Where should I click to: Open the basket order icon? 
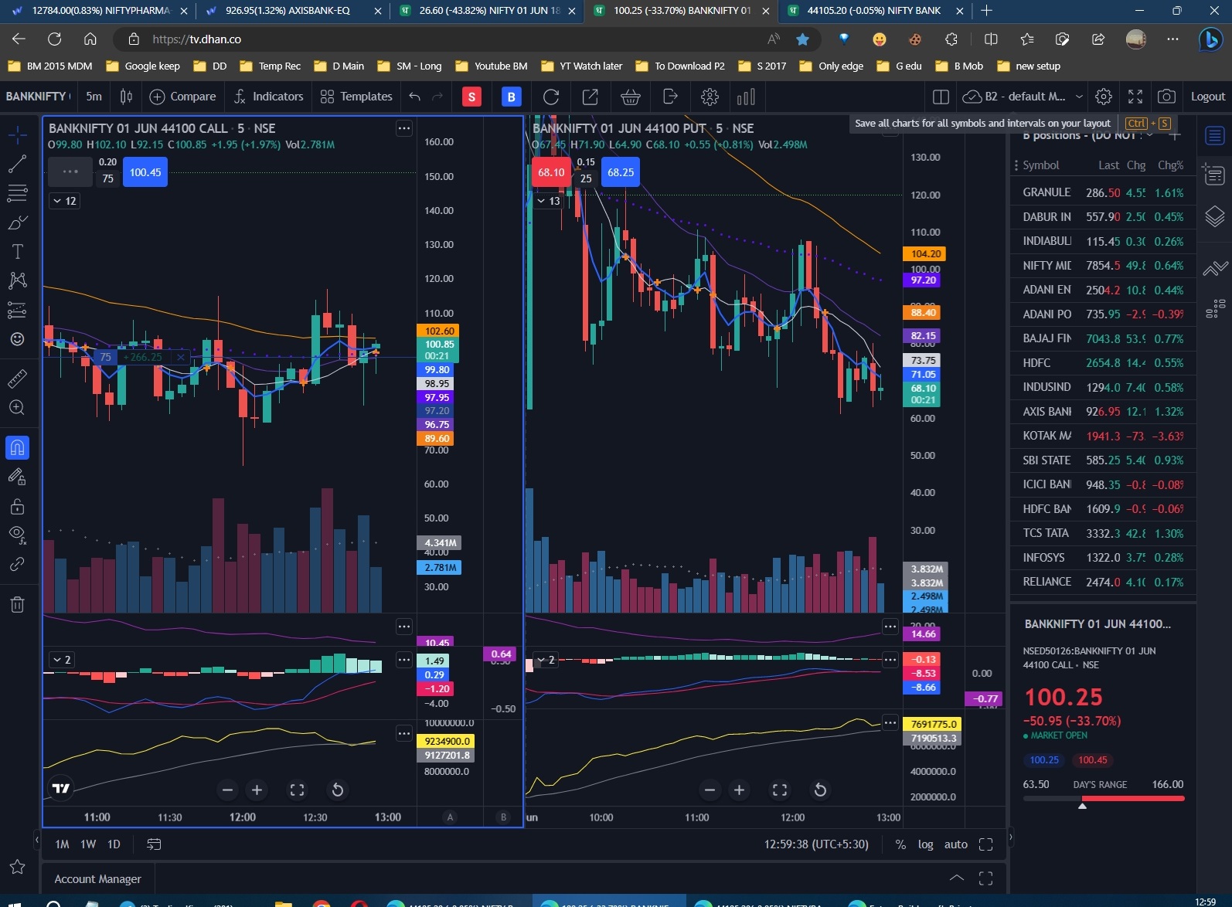(631, 97)
